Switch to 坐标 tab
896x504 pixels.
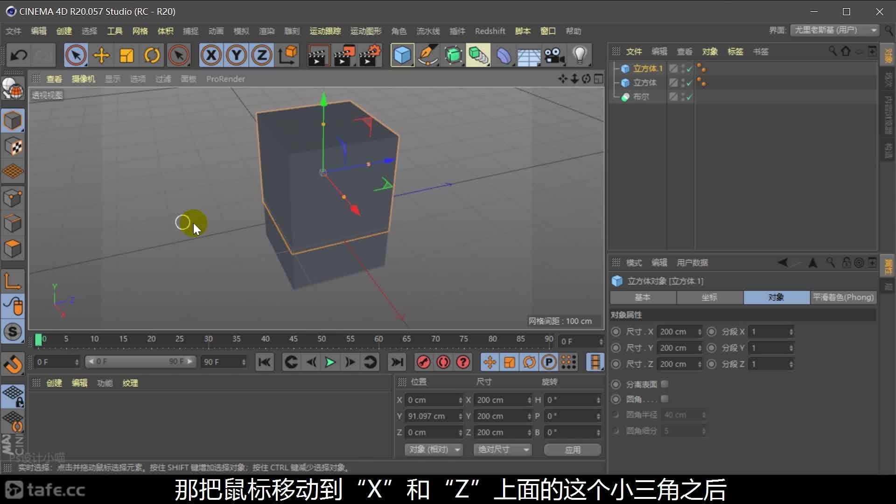pyautogui.click(x=709, y=297)
